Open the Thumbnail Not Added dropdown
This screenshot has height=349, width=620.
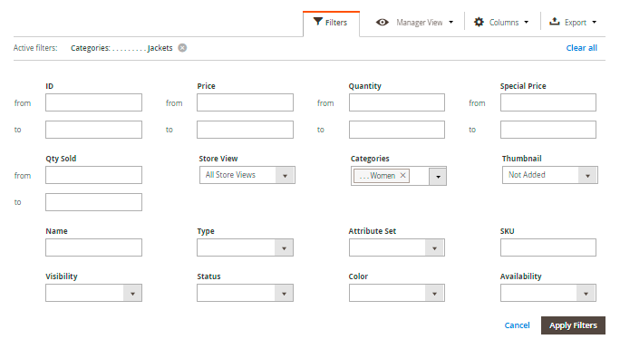pos(550,175)
